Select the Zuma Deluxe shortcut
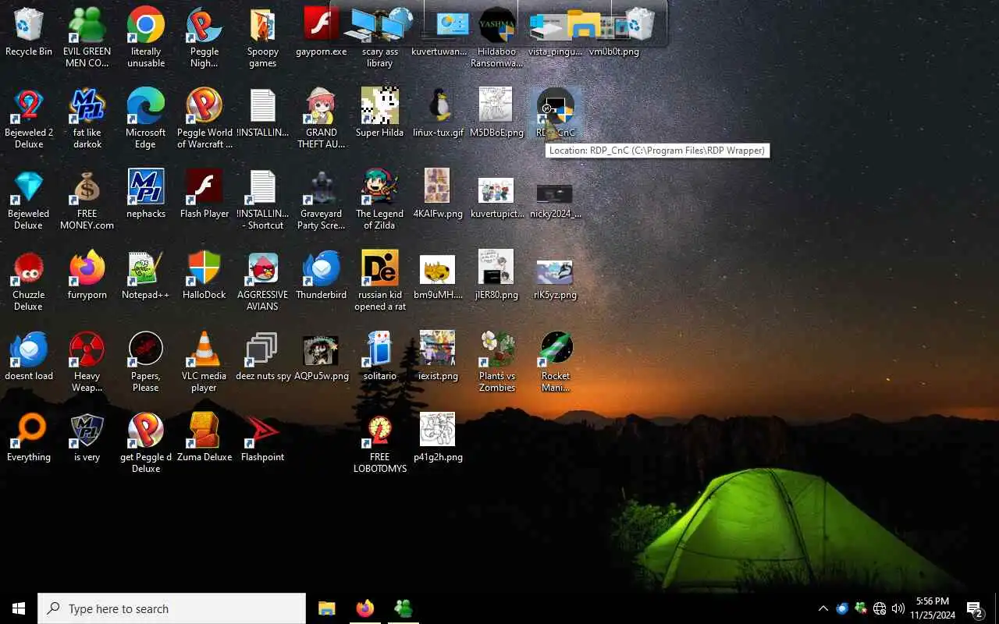This screenshot has height=624, width=999. click(x=204, y=437)
